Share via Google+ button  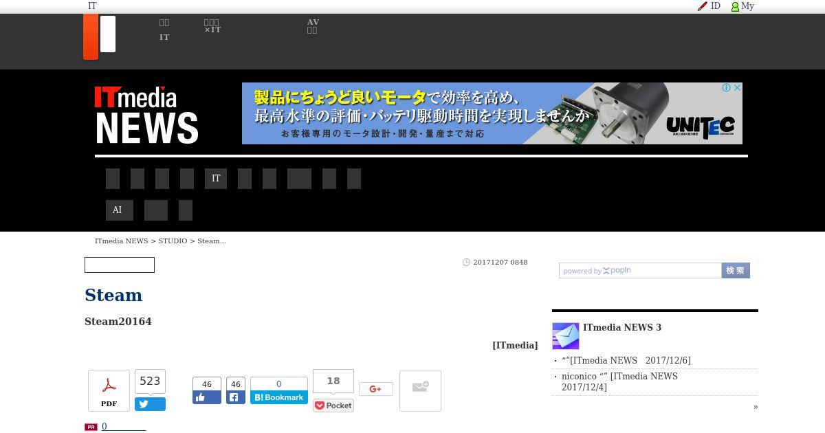pyautogui.click(x=376, y=389)
